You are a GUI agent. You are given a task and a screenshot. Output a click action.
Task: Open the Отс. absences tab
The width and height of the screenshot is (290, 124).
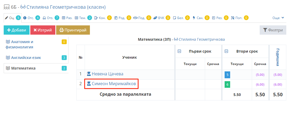(31, 18)
